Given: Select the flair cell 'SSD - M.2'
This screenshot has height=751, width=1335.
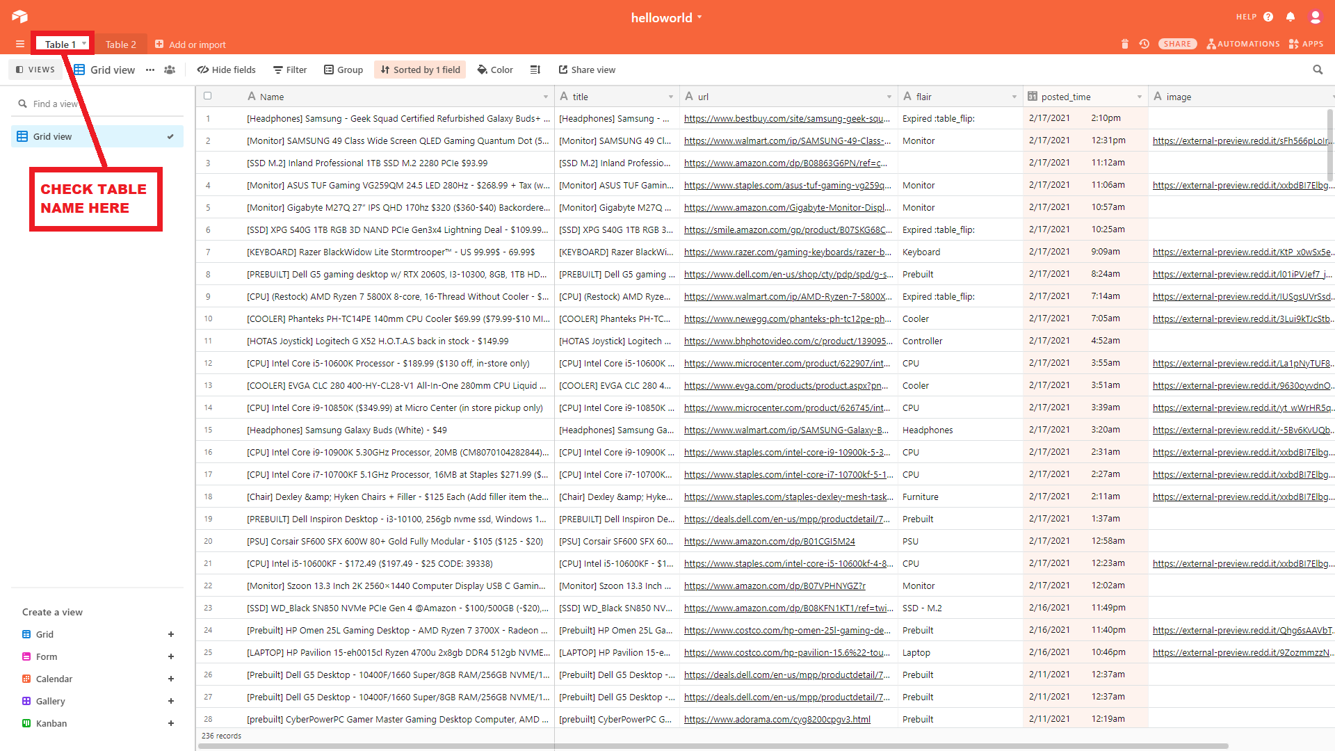Looking at the screenshot, I should pyautogui.click(x=960, y=608).
